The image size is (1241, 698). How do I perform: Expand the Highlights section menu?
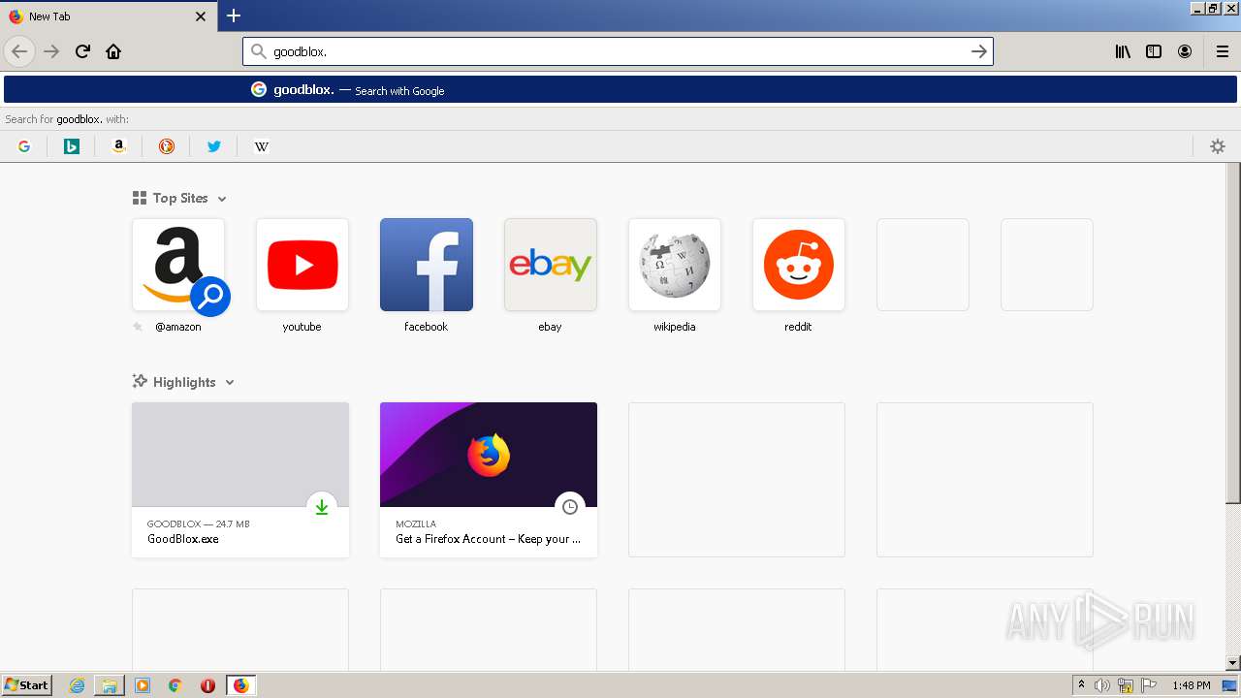(230, 383)
